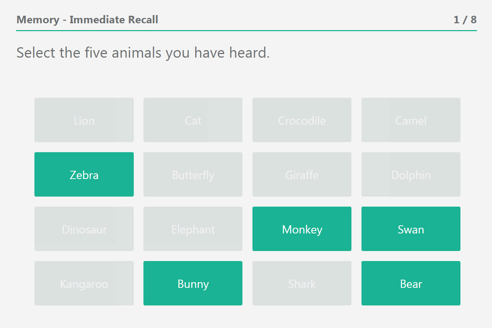Click the Elephant animal tile
This screenshot has width=492, height=328.
pyautogui.click(x=193, y=229)
